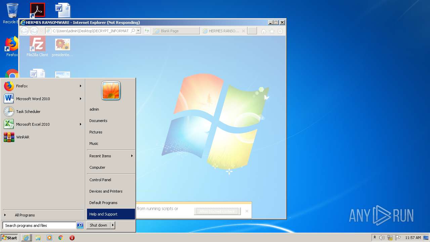Screen dimensions: 430x242
Task: Expand Firefox jump list arrow
Action: click(81, 86)
